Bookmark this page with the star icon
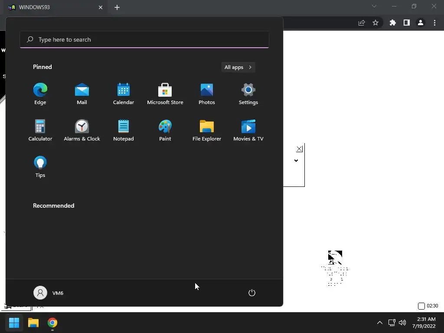This screenshot has width=444, height=333. point(375,23)
